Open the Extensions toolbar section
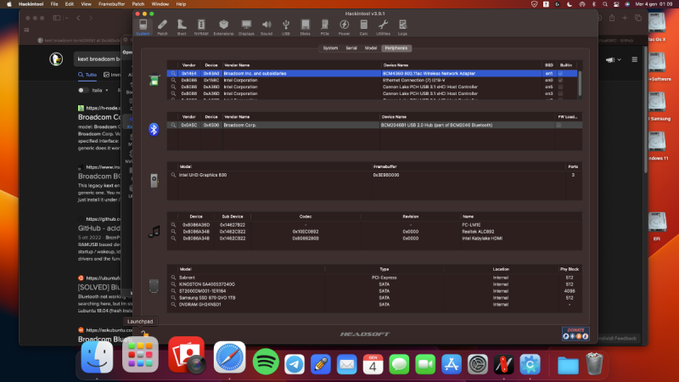679x382 pixels. pos(223,27)
